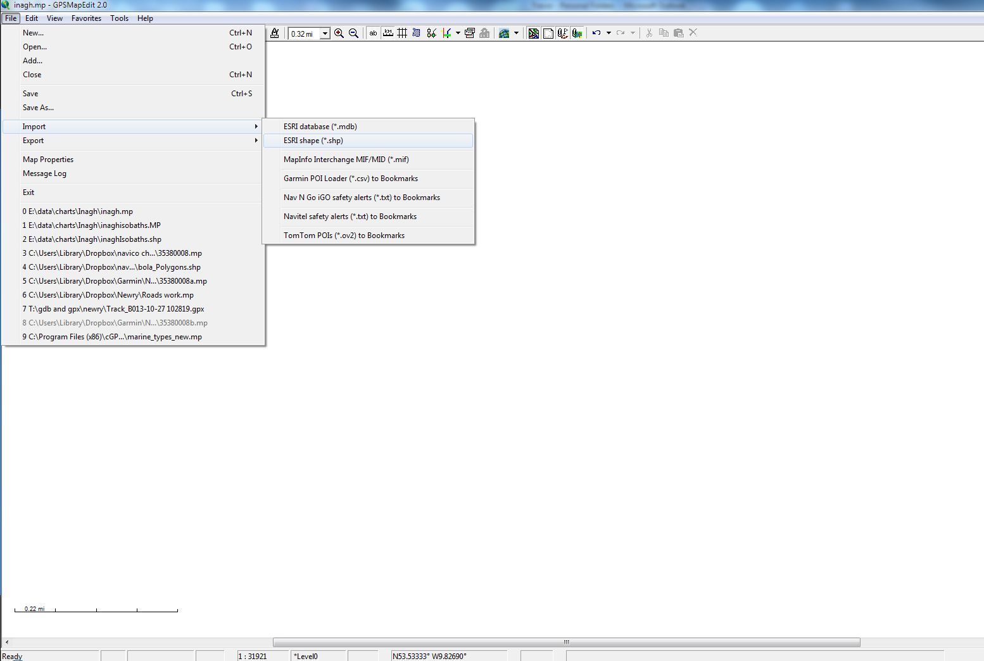
Task: Click the zoom out magnifier icon
Action: pyautogui.click(x=353, y=33)
